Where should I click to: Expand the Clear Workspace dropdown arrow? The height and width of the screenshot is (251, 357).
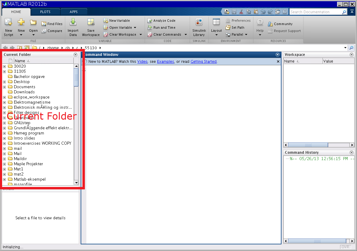141,35
